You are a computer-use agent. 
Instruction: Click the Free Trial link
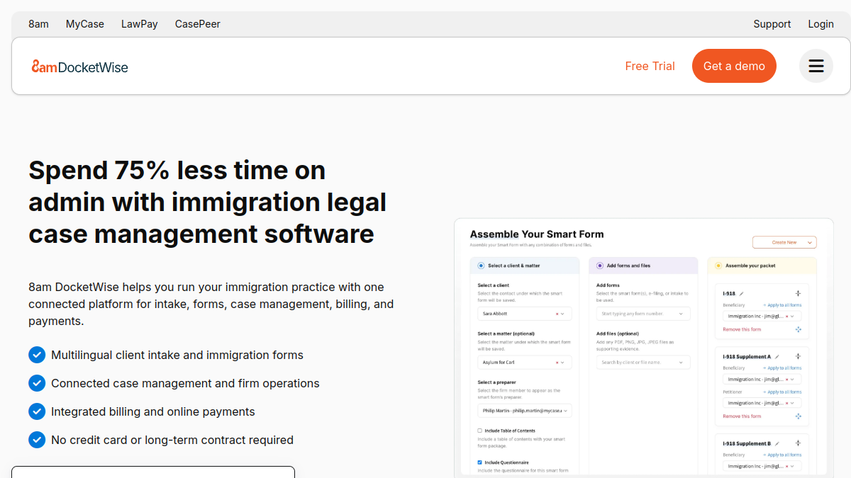650,66
